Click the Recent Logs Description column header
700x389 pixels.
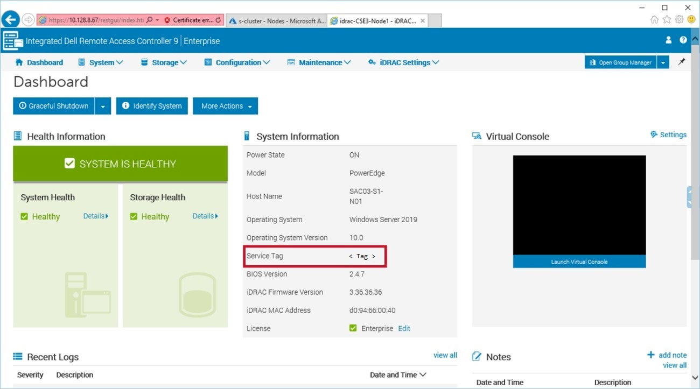click(75, 375)
